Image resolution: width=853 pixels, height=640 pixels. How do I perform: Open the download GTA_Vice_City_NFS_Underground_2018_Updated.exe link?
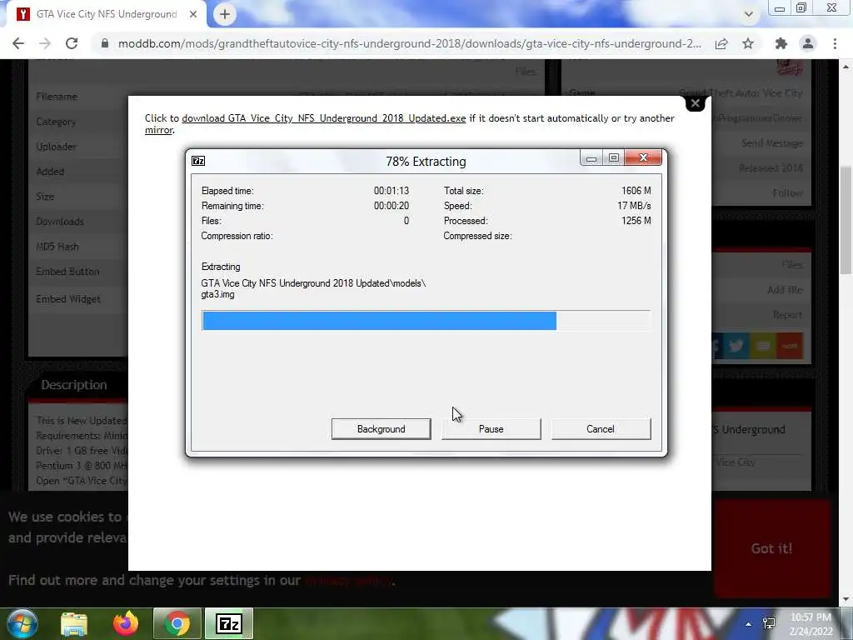[x=324, y=118]
